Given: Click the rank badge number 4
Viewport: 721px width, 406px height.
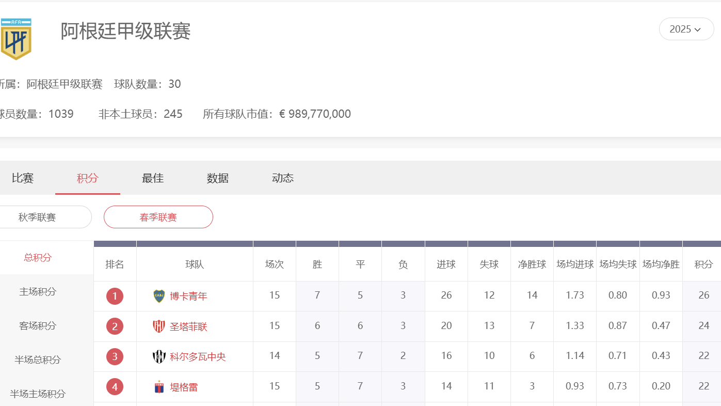Looking at the screenshot, I should pos(115,386).
